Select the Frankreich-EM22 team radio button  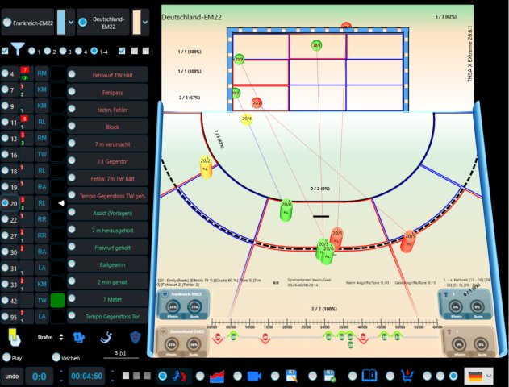(x=7, y=23)
